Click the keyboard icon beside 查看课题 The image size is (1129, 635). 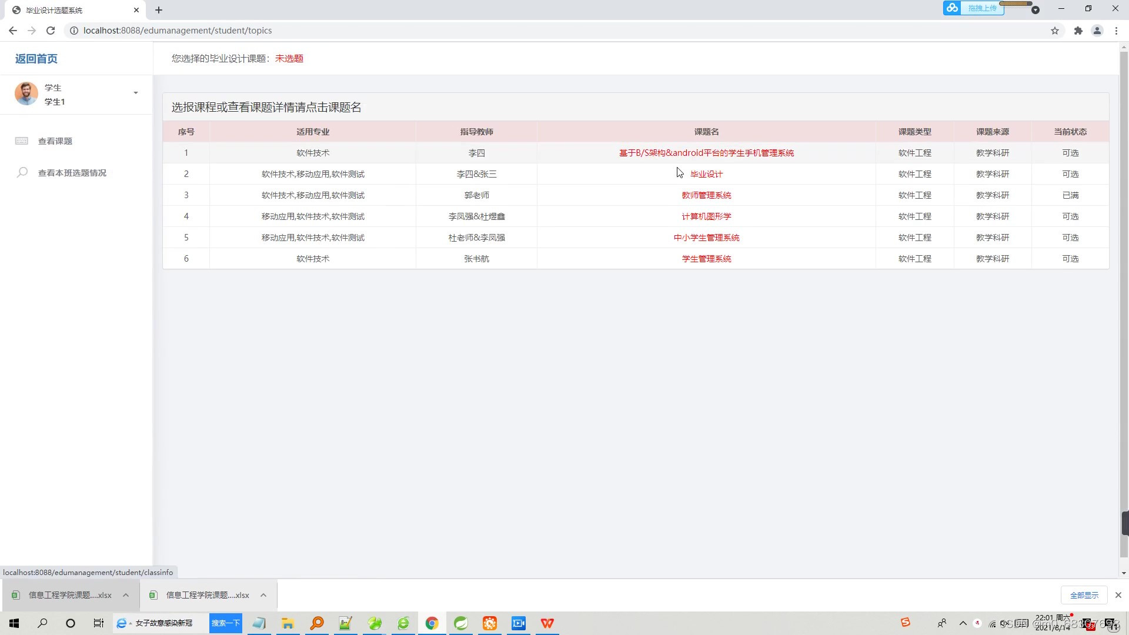[x=22, y=141]
